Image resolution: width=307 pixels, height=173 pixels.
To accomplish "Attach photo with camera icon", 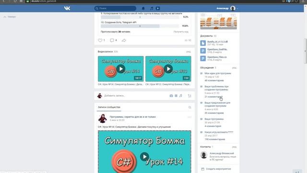I will click(171, 96).
